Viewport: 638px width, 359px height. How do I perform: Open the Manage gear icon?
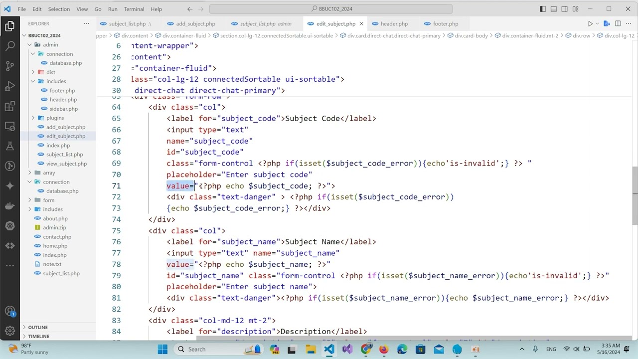[x=9, y=331]
